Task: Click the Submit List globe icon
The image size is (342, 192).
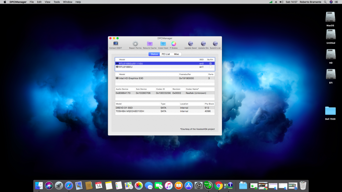Action: [x=215, y=44]
